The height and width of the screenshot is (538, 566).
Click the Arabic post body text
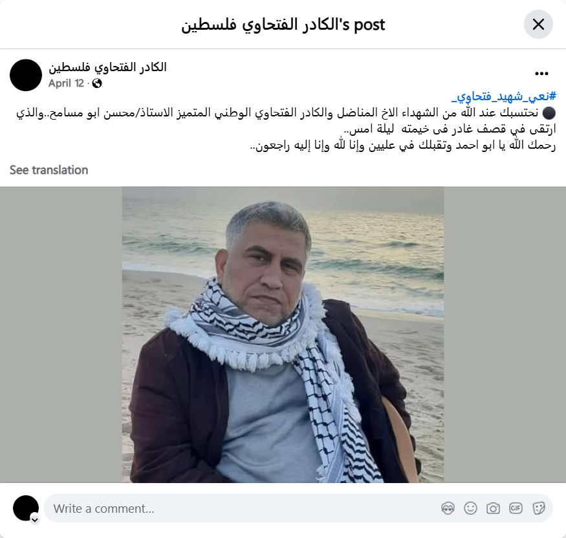pyautogui.click(x=286, y=129)
